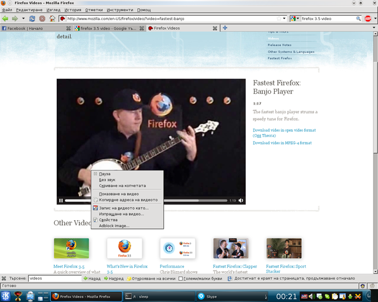Image resolution: width=378 pixels, height=302 pixels.
Task: Mute the video using speaker icon
Action: [241, 200]
